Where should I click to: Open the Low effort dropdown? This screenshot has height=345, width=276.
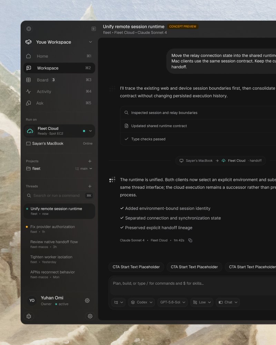point(202,302)
